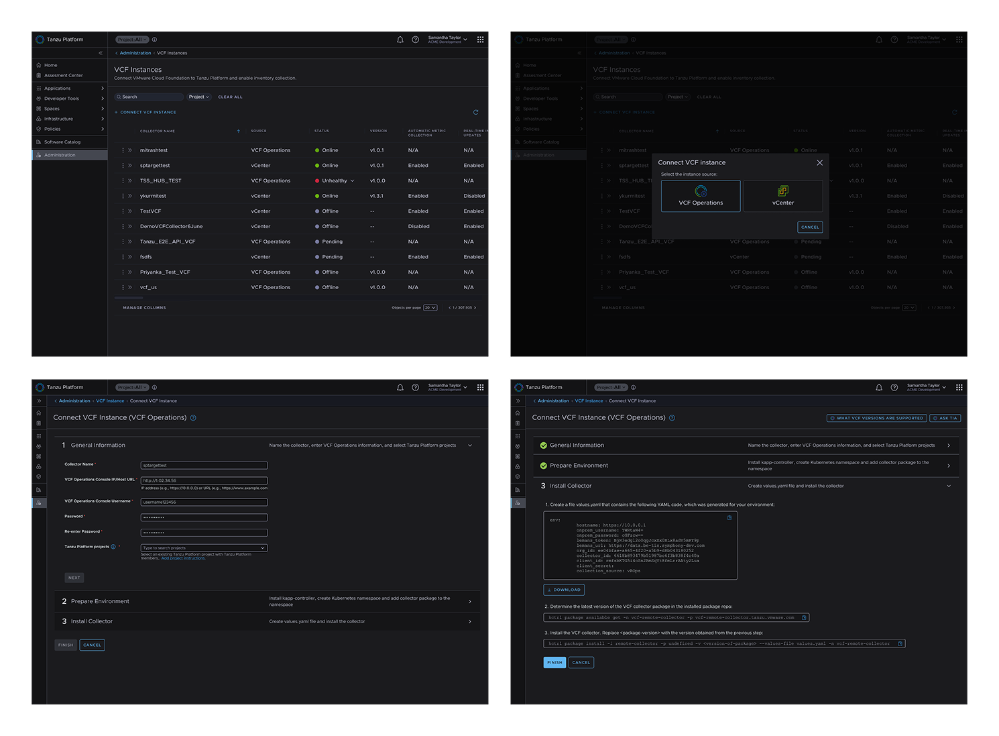Select Home in the expanded sidebar

[x=70, y=65]
